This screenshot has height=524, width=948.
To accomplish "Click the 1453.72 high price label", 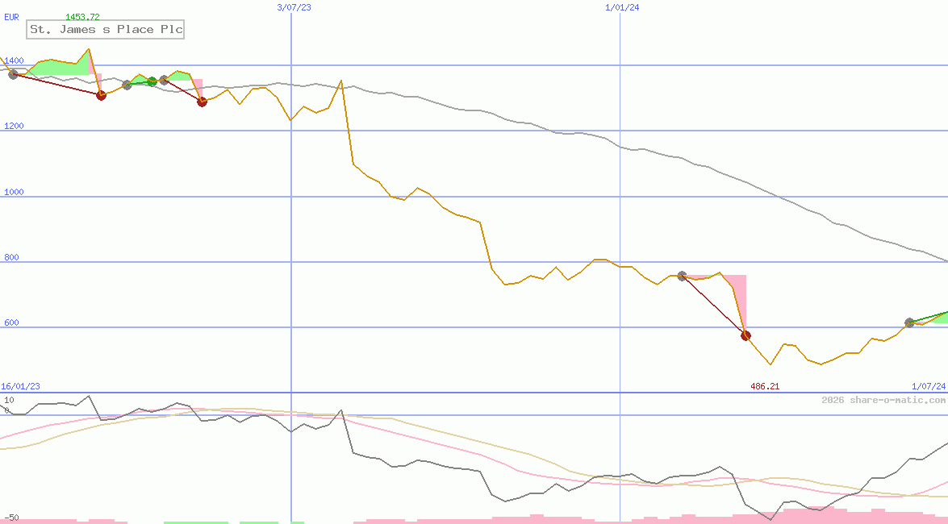I will click(82, 17).
